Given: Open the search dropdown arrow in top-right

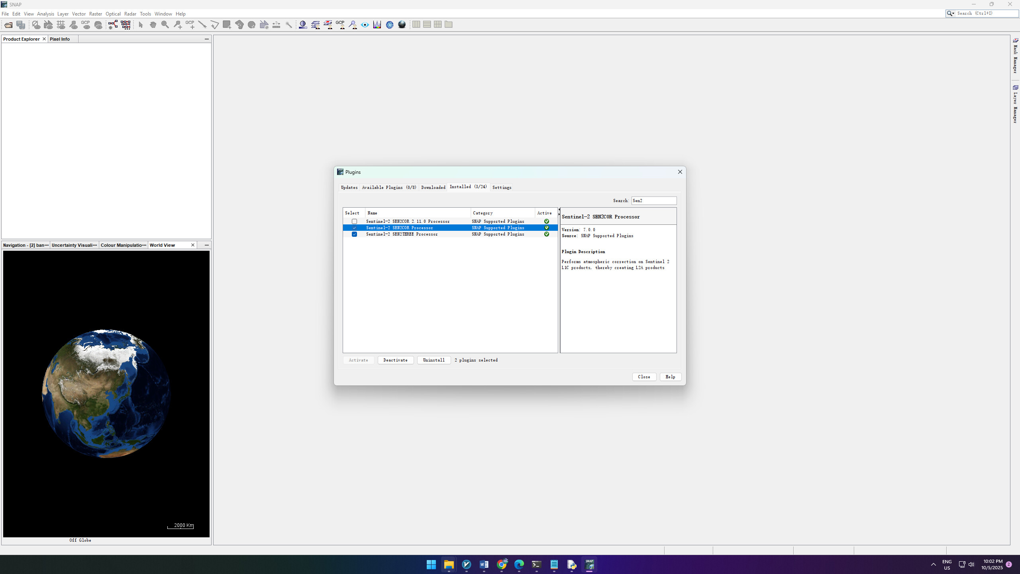Looking at the screenshot, I should pos(953,14).
